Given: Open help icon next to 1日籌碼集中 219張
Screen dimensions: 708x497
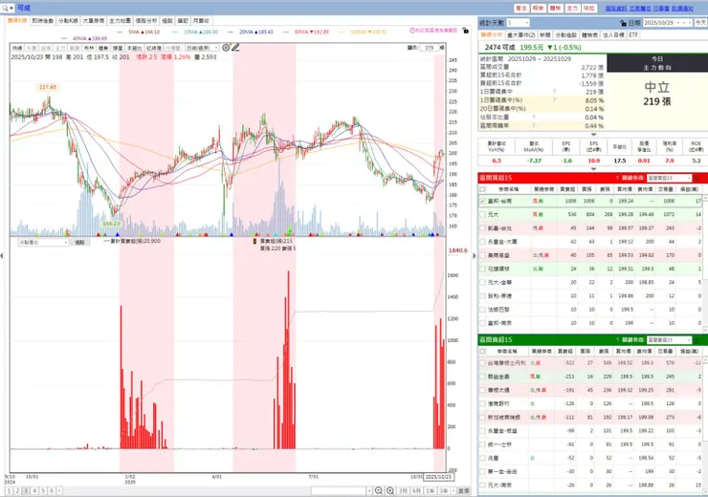Looking at the screenshot, I should [x=554, y=92].
